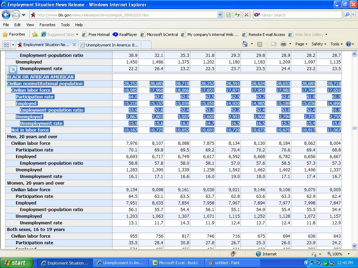Open the zoom level 100% dropdown
The image size is (358, 268).
349,254
